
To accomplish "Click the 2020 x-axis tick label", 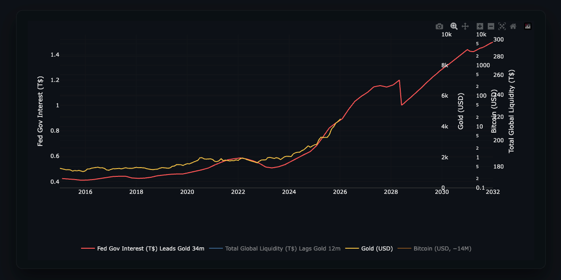I will pos(187,192).
